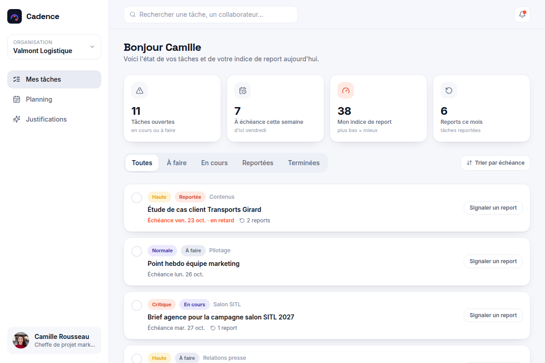Filter by Reportées tab

click(258, 163)
